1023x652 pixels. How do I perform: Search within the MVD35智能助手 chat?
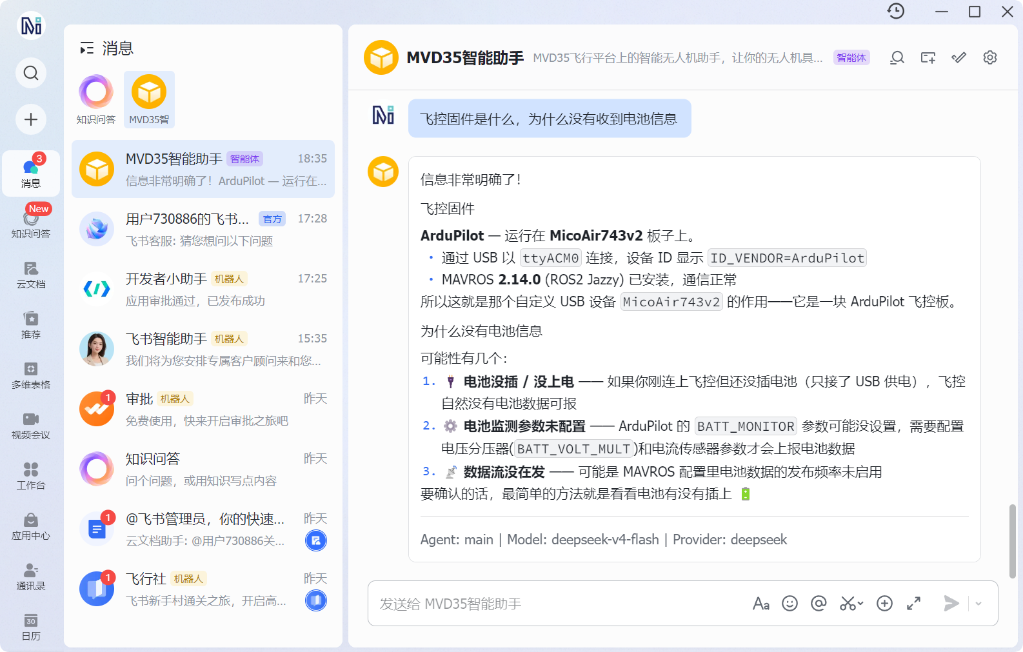(897, 58)
